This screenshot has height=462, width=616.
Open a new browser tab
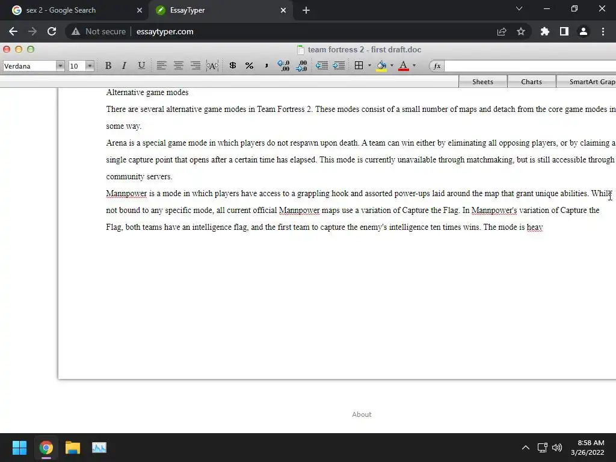(306, 10)
